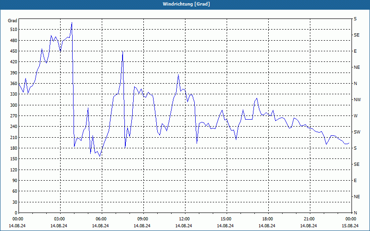Select the 'Grad' y-axis unit label
Viewport: 370px width, 231px height.
pos(12,21)
